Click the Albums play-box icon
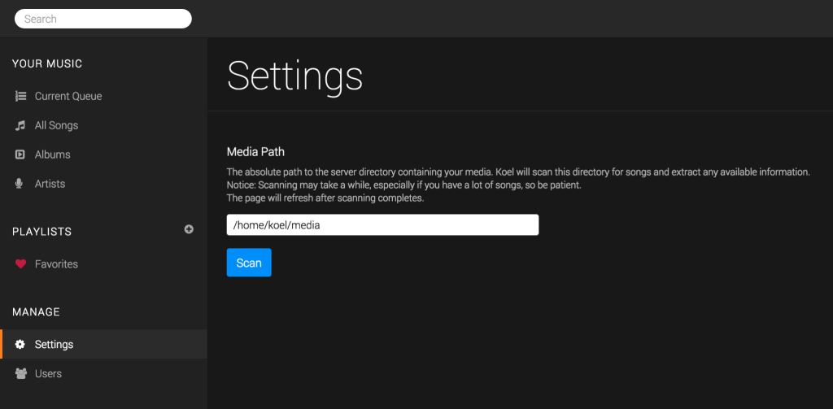This screenshot has width=833, height=409. pos(20,154)
